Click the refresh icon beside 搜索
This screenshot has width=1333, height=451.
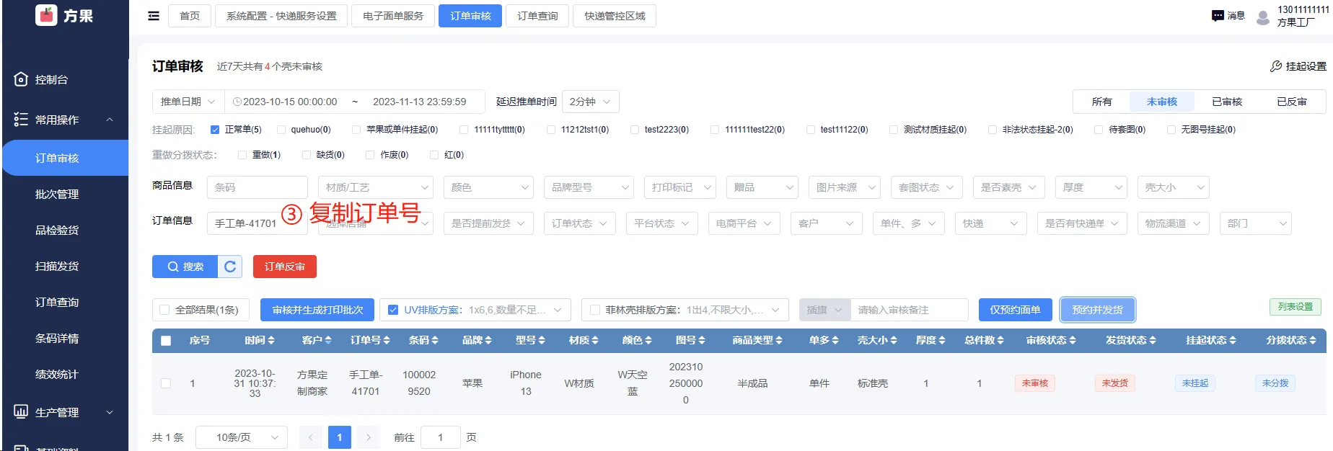230,267
